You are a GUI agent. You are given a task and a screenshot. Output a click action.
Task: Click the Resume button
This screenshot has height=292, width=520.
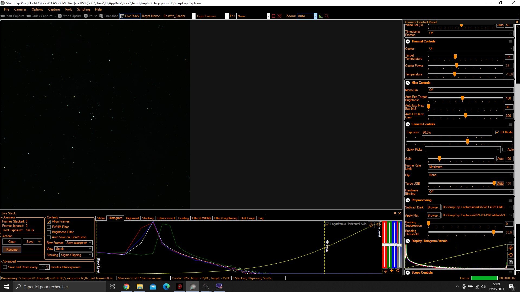(12, 250)
